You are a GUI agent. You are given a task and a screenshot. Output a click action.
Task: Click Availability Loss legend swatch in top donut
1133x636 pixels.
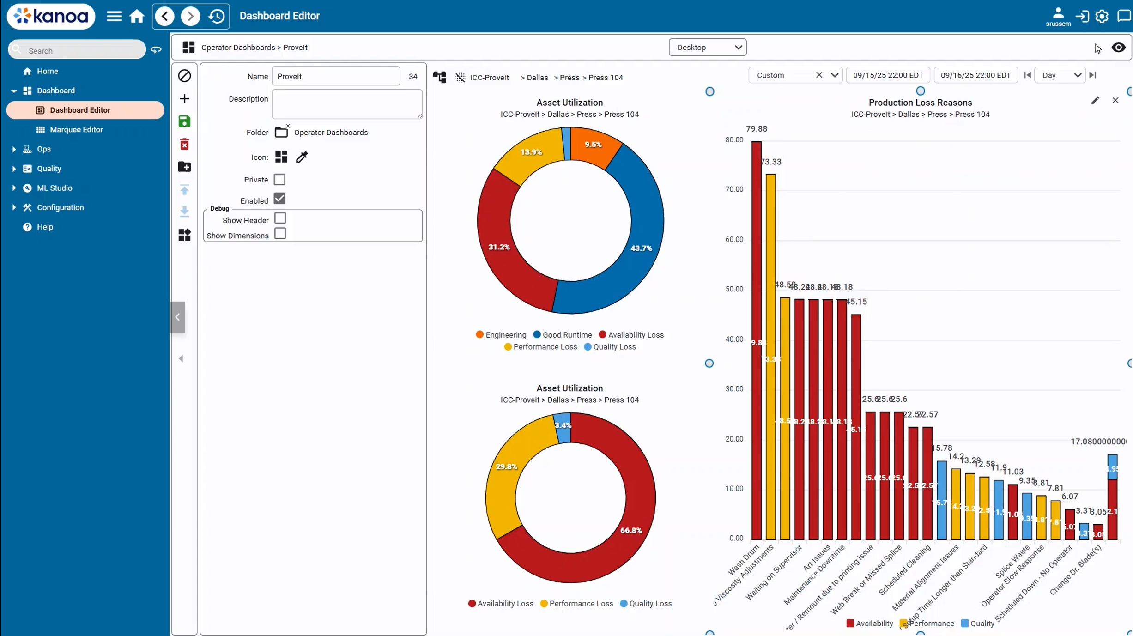(602, 335)
